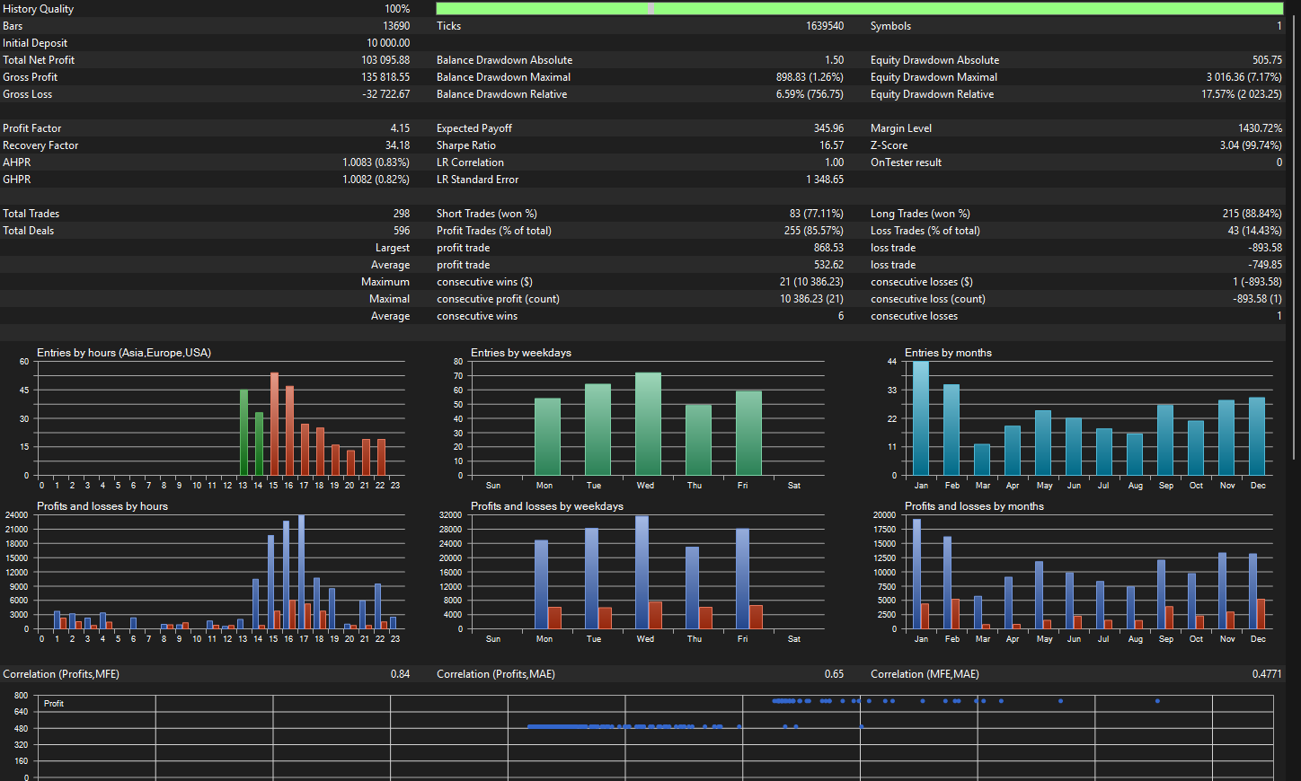1301x781 pixels.
Task: Click the Mar bar in Entries by months
Action: 982,460
